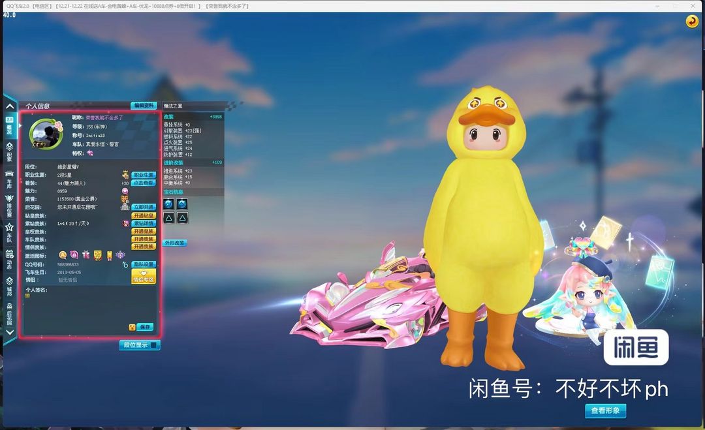Click 开通贵族 in the 车队贵族 row
The width and height of the screenshot is (705, 430).
click(x=144, y=239)
